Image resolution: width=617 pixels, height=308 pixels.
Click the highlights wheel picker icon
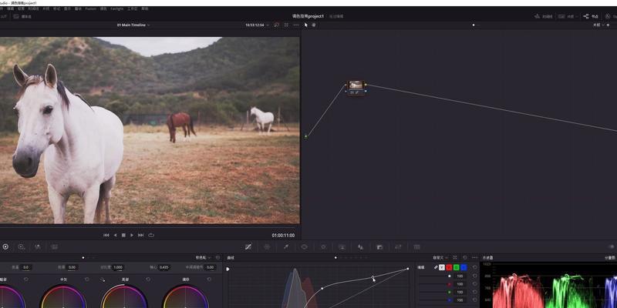click(x=103, y=280)
